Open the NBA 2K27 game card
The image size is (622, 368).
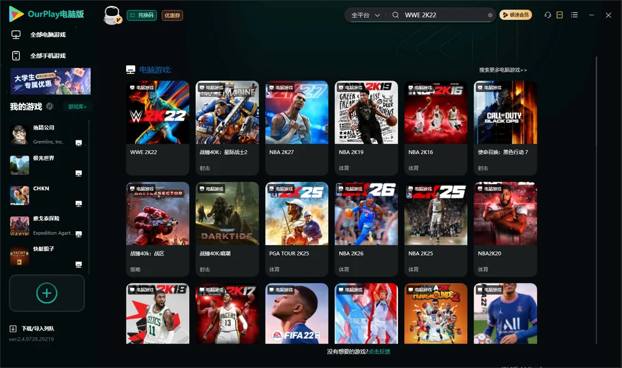(x=297, y=127)
